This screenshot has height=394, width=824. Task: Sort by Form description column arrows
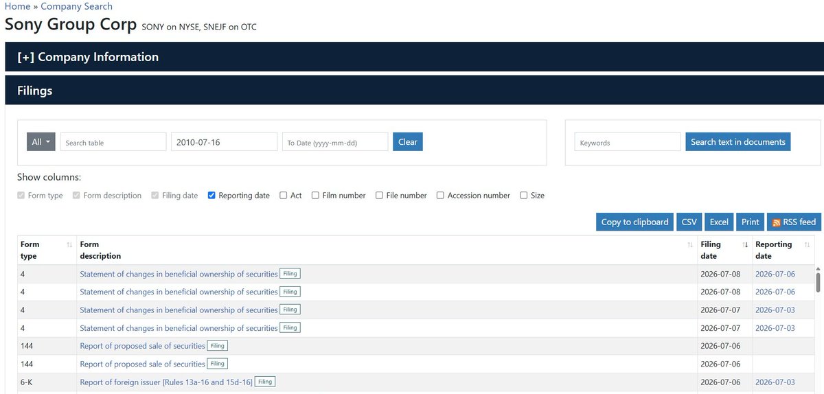690,244
